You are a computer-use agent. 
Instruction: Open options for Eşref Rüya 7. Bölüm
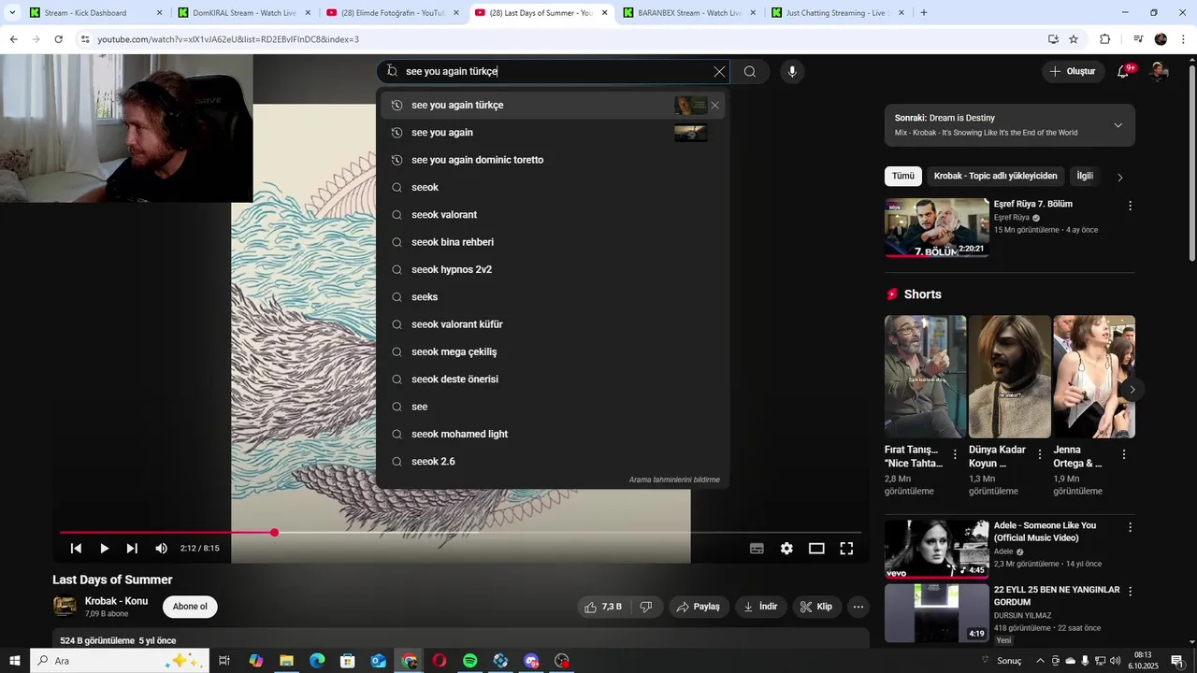point(1130,206)
